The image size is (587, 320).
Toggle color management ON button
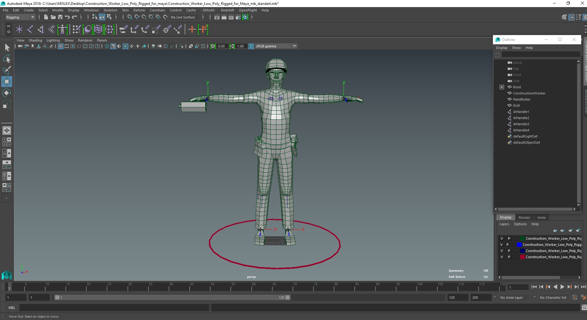click(x=251, y=46)
